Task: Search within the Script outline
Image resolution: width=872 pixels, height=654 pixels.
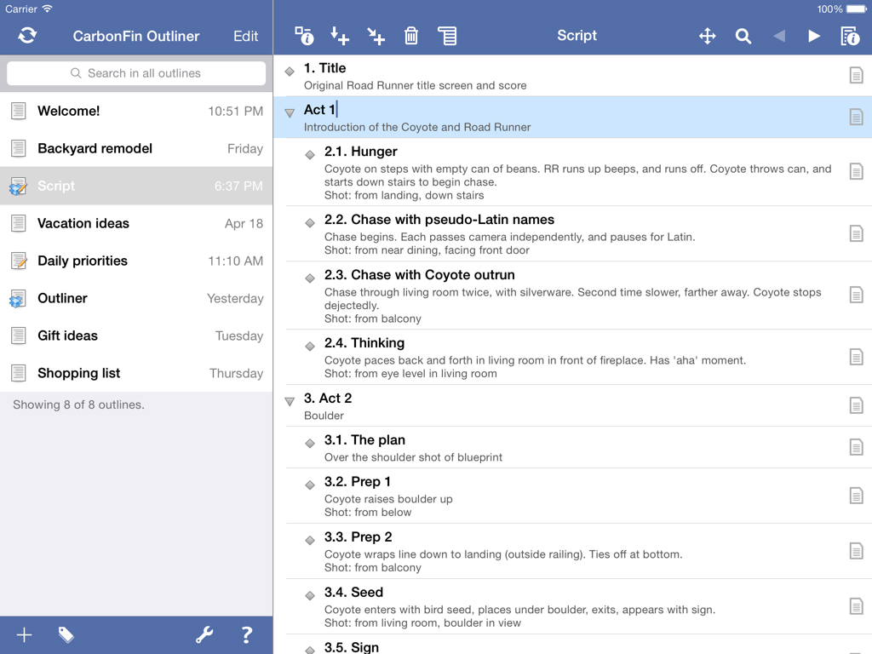Action: pyautogui.click(x=743, y=36)
